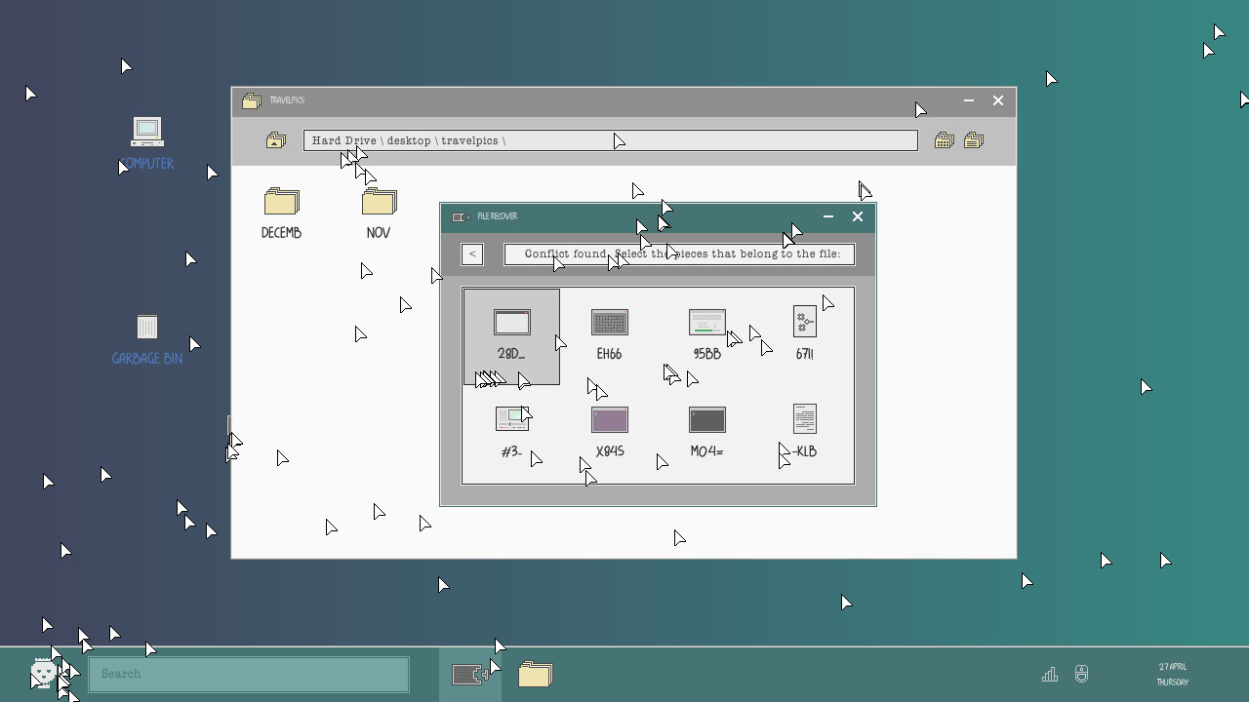Open the DECEMB folder

tap(281, 214)
